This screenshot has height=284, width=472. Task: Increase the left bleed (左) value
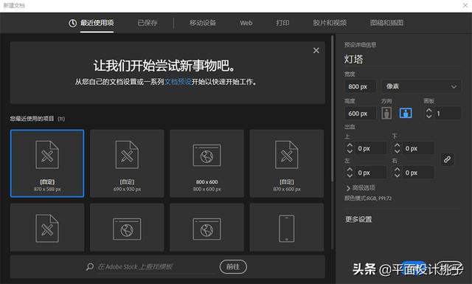pos(350,170)
